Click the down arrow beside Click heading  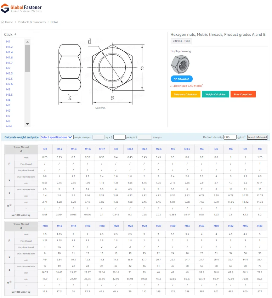click(x=16, y=35)
